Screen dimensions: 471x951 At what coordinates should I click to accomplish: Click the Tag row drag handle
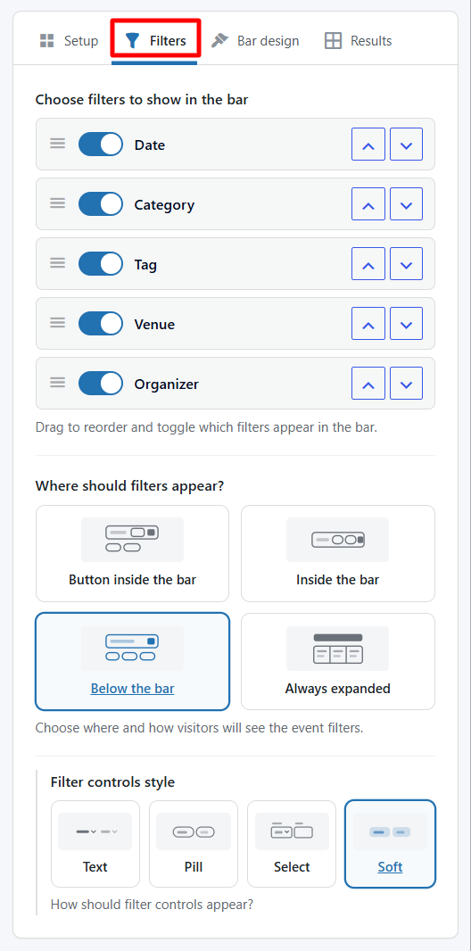click(x=58, y=264)
